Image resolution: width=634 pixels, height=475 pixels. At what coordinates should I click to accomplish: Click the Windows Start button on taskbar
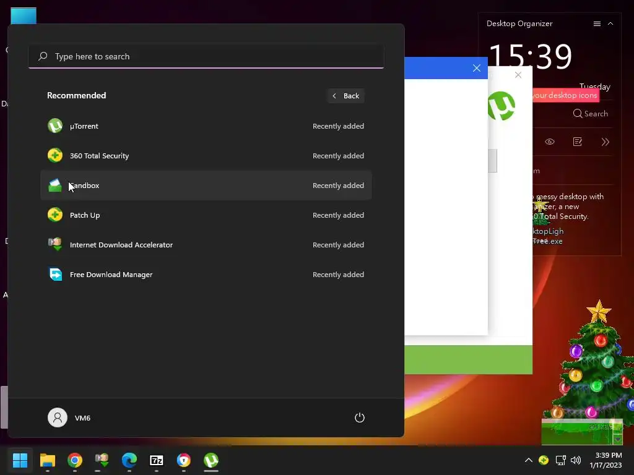(20, 460)
